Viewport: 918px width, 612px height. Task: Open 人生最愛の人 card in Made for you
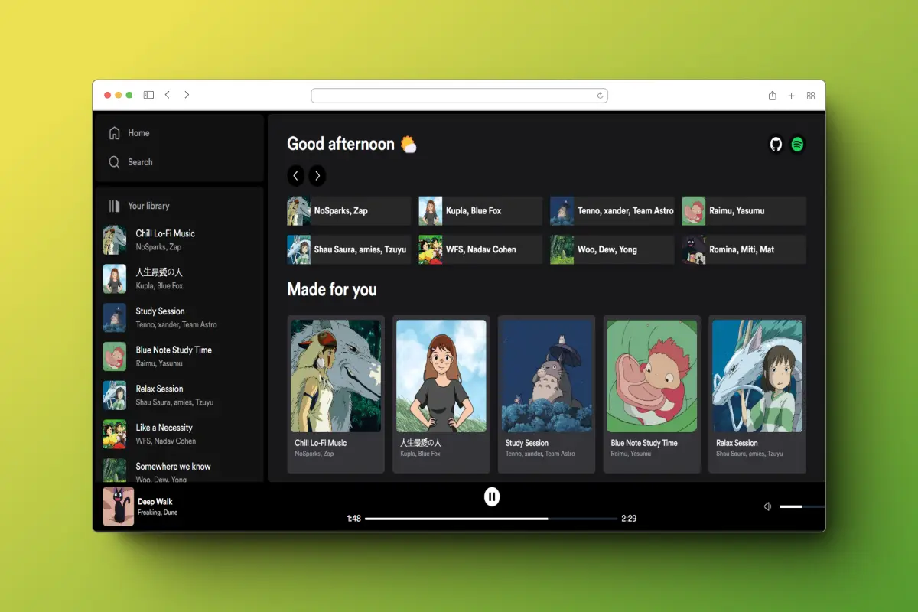click(x=441, y=393)
